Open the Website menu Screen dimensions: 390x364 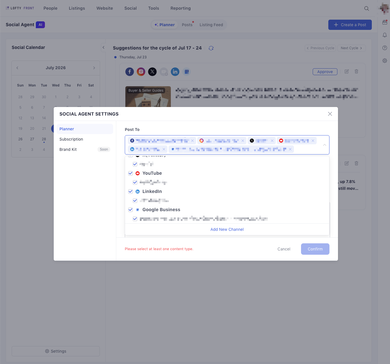pos(105,8)
